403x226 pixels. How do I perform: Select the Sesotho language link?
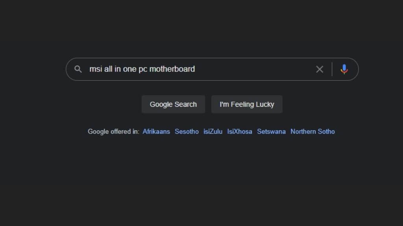point(187,131)
